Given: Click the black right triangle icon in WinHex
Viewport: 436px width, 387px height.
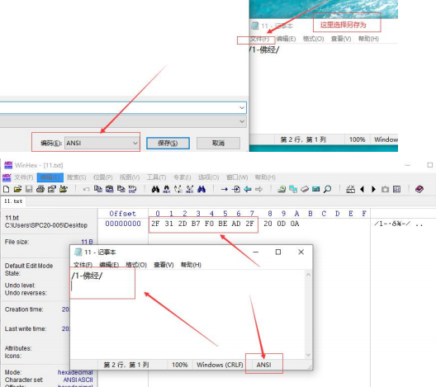Looking at the screenshot, I should pos(373,189).
